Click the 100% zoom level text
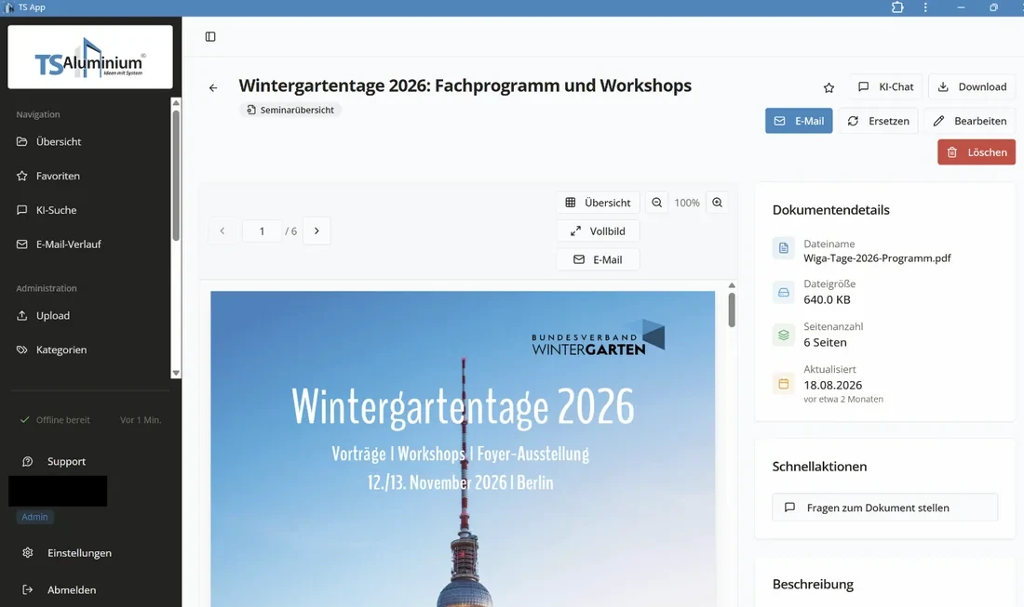1024x607 pixels. pos(687,203)
